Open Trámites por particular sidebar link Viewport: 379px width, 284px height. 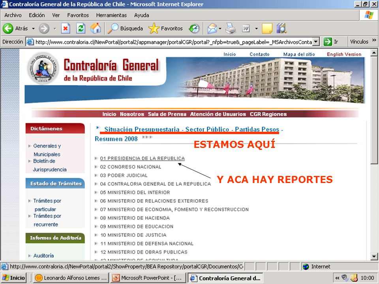coord(47,205)
